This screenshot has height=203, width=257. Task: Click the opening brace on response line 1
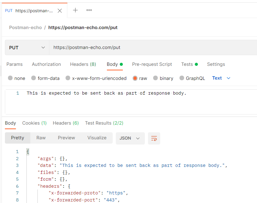pos(28,152)
